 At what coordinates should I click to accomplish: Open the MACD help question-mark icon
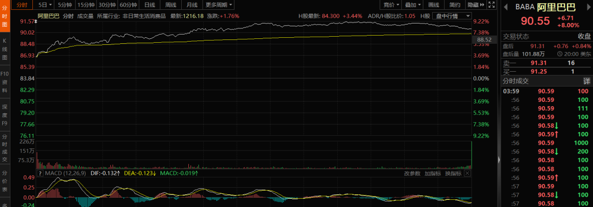(40, 174)
